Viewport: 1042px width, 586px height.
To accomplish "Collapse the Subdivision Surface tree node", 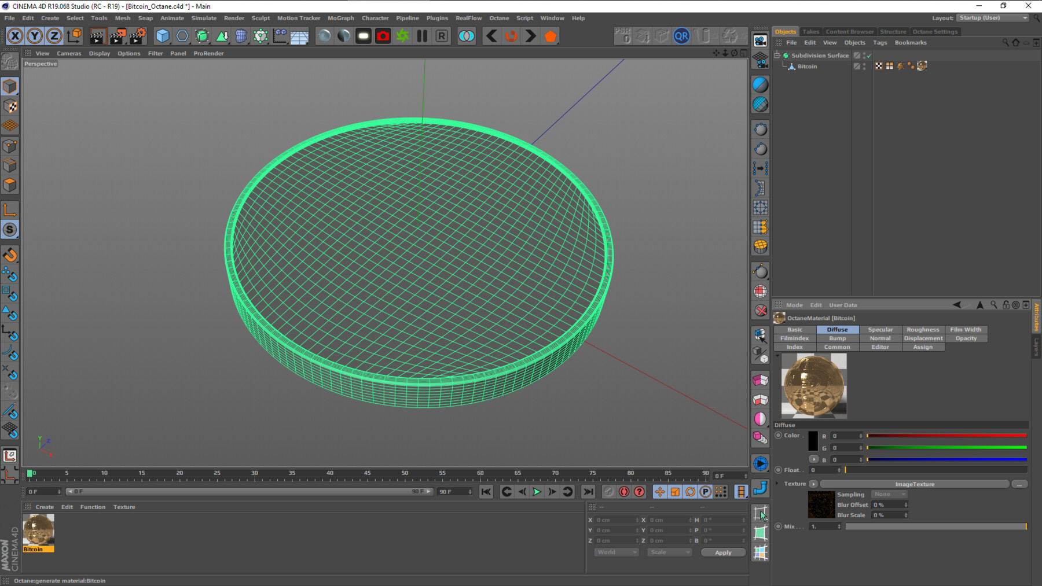I will [x=777, y=56].
